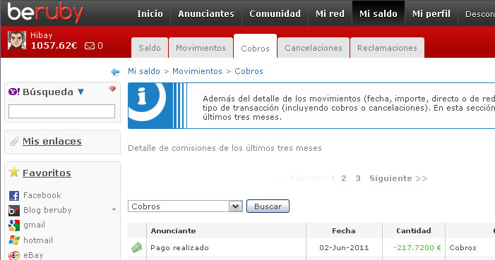Click the eBay text link
Viewport: 495px width, 260px height.
point(33,255)
